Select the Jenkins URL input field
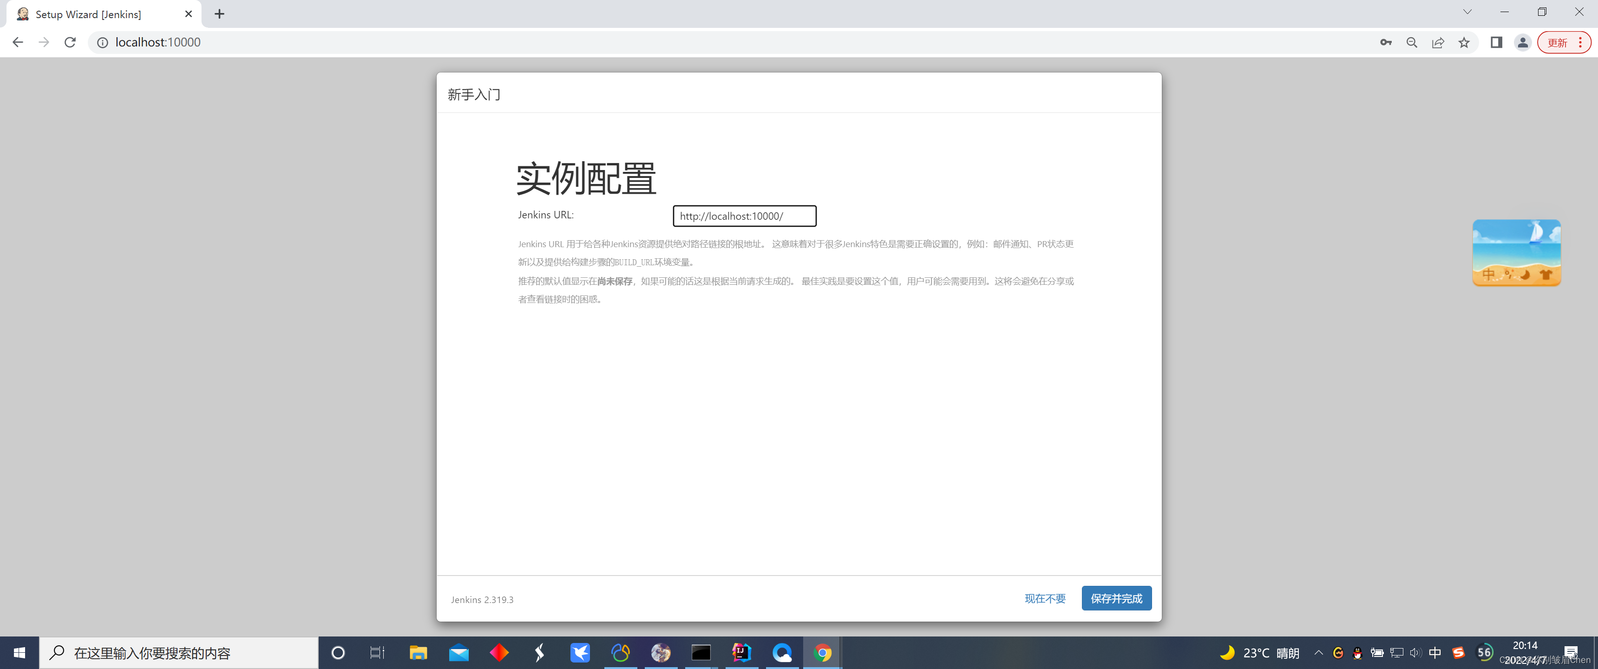This screenshot has height=669, width=1598. point(744,216)
